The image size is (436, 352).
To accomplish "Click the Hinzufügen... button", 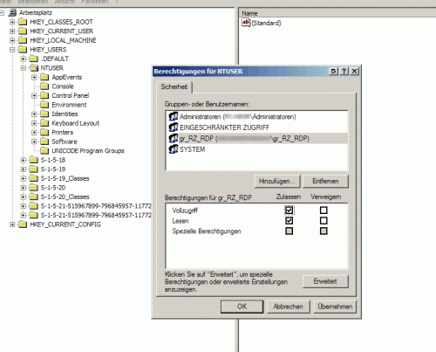I will 277,181.
